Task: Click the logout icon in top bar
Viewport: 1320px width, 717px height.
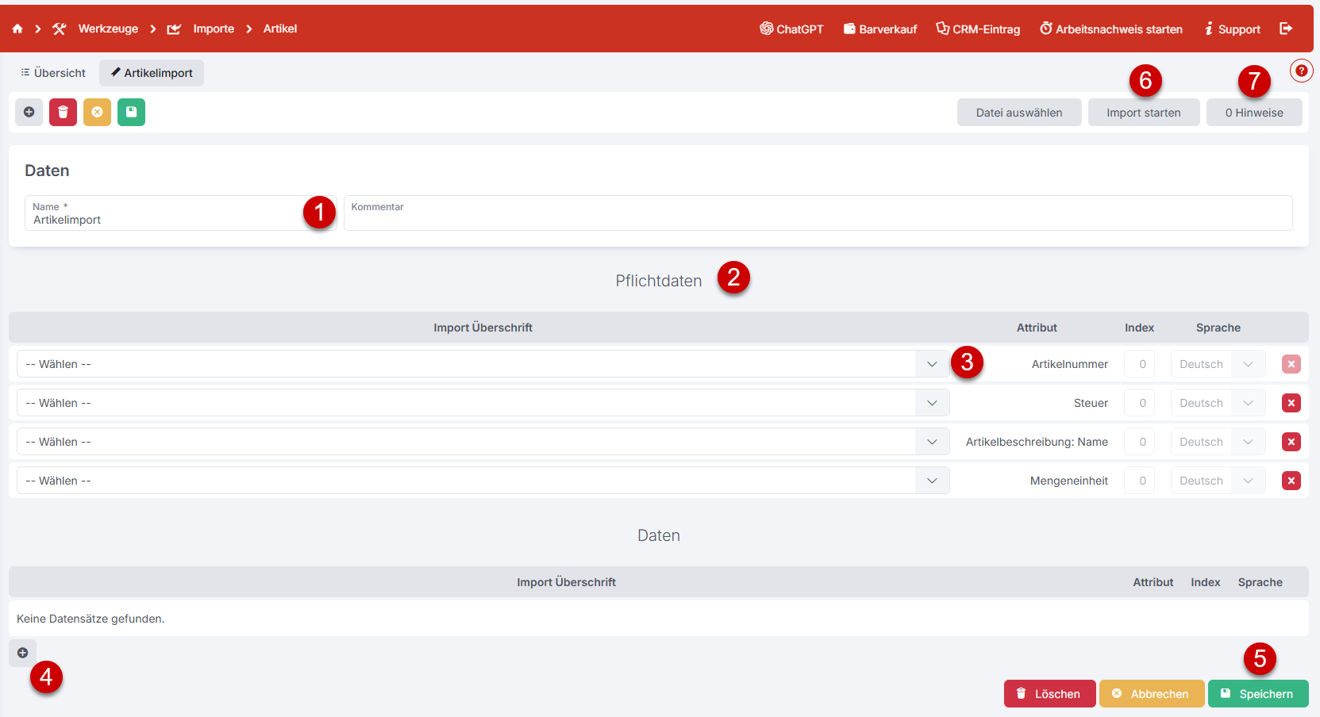Action: point(1286,29)
